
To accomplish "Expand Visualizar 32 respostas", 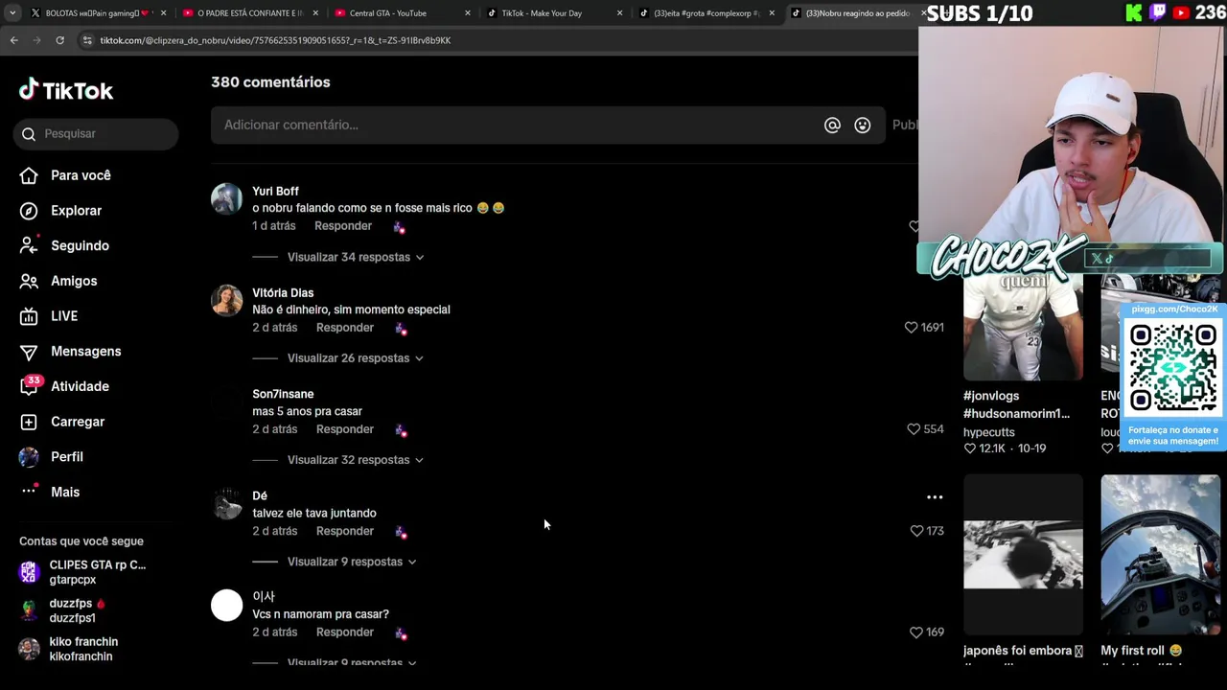I will click(x=356, y=460).
